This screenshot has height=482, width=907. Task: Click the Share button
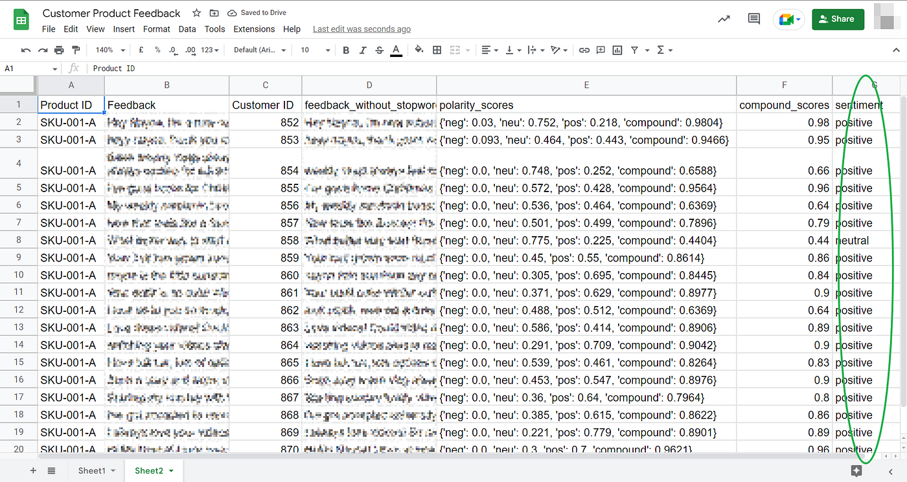coord(838,19)
